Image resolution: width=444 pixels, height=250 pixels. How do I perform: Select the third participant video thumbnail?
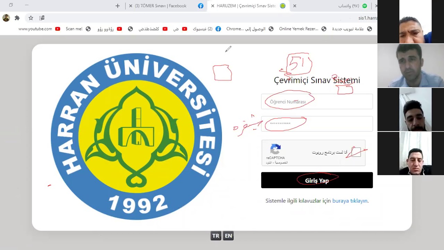[411, 109]
